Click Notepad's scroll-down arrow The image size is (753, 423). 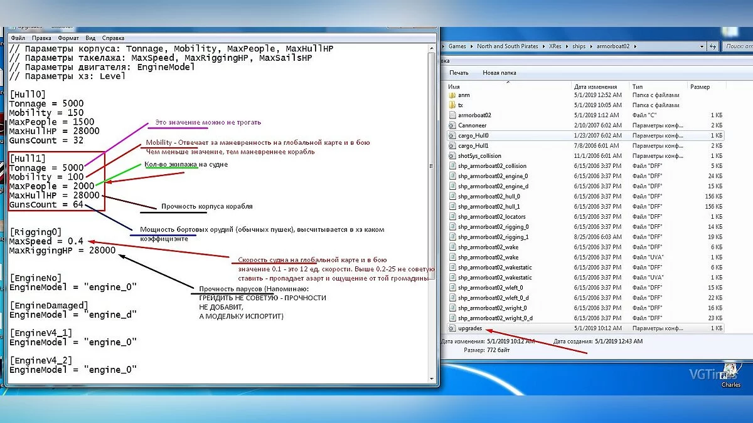coord(430,378)
